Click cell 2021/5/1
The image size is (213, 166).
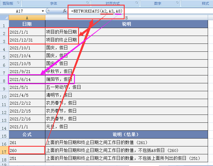click(27, 87)
